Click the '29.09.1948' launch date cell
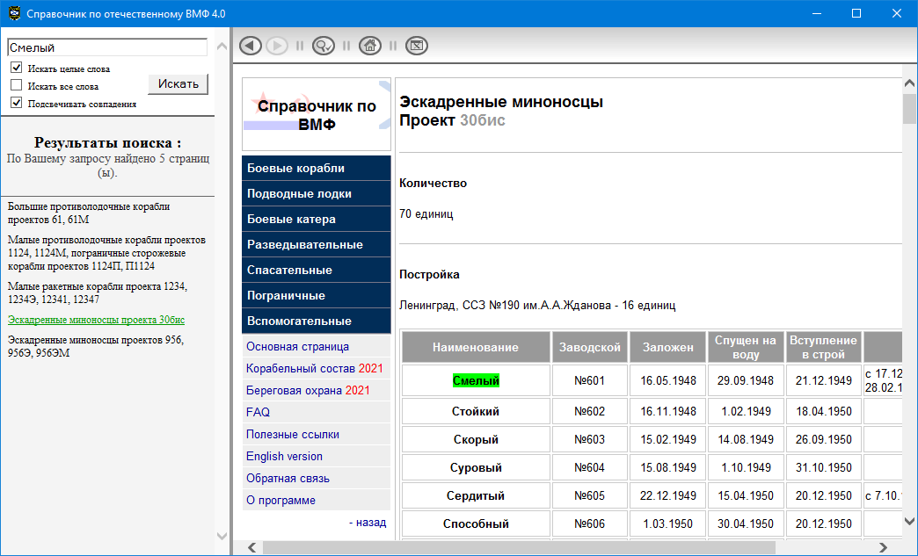Image resolution: width=918 pixels, height=556 pixels. click(746, 380)
